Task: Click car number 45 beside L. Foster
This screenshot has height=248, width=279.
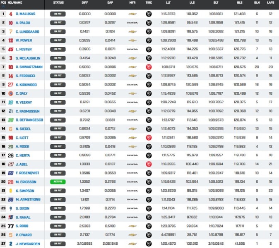Action: pos(11,49)
